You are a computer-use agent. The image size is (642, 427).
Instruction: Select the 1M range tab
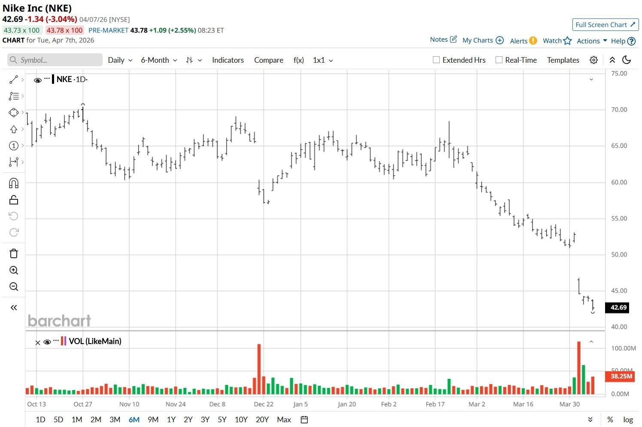(x=77, y=420)
